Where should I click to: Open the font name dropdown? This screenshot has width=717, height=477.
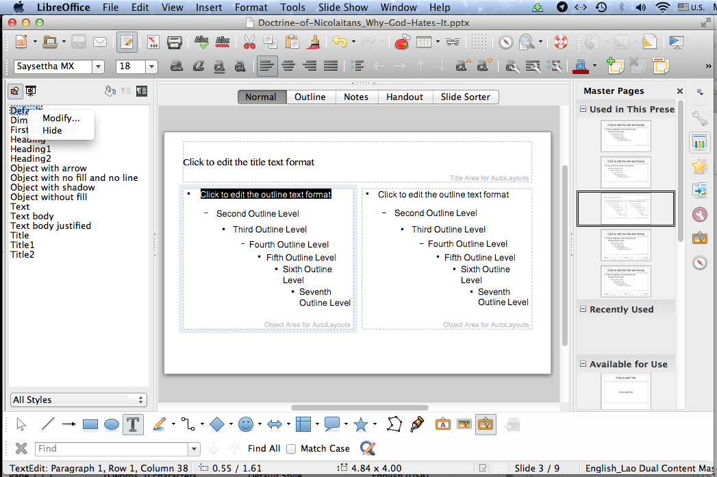[98, 65]
